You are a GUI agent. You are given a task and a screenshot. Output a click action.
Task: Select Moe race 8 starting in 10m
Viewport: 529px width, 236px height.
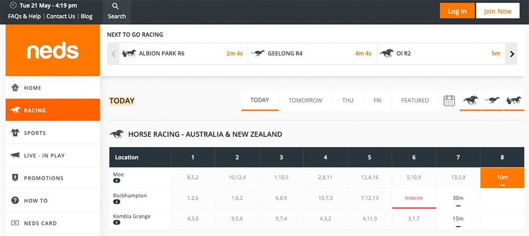point(502,178)
